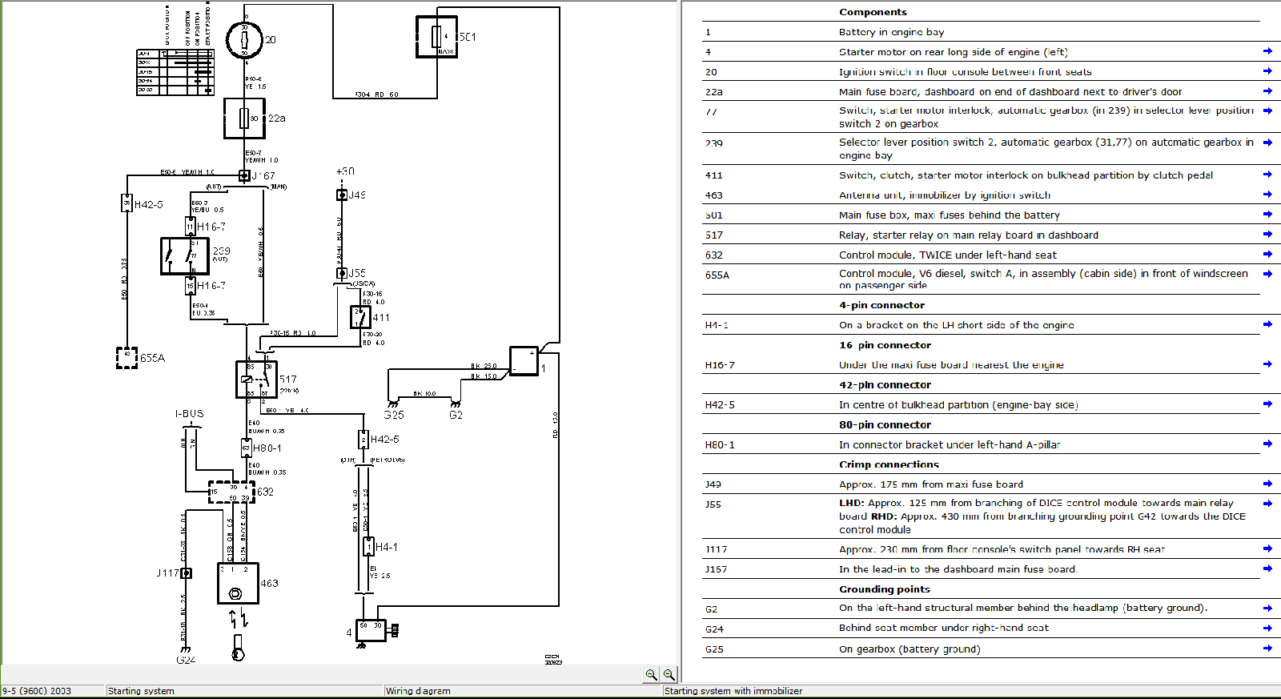Image resolution: width=1281 pixels, height=699 pixels.
Task: Click the arrow for connector H80-1 row
Action: pos(1267,444)
